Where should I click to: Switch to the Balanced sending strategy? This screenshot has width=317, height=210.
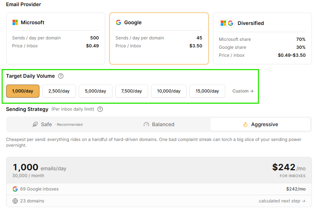[159, 124]
